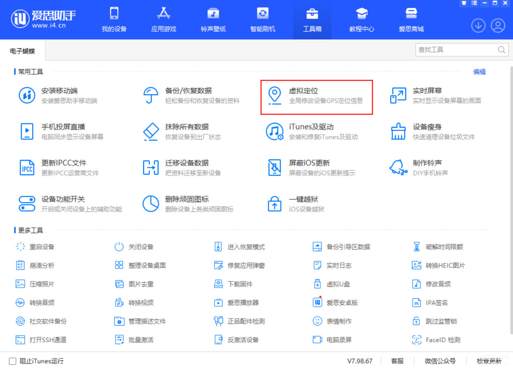Open 手机投屏直播 tool icon
The width and height of the screenshot is (513, 369).
click(27, 131)
